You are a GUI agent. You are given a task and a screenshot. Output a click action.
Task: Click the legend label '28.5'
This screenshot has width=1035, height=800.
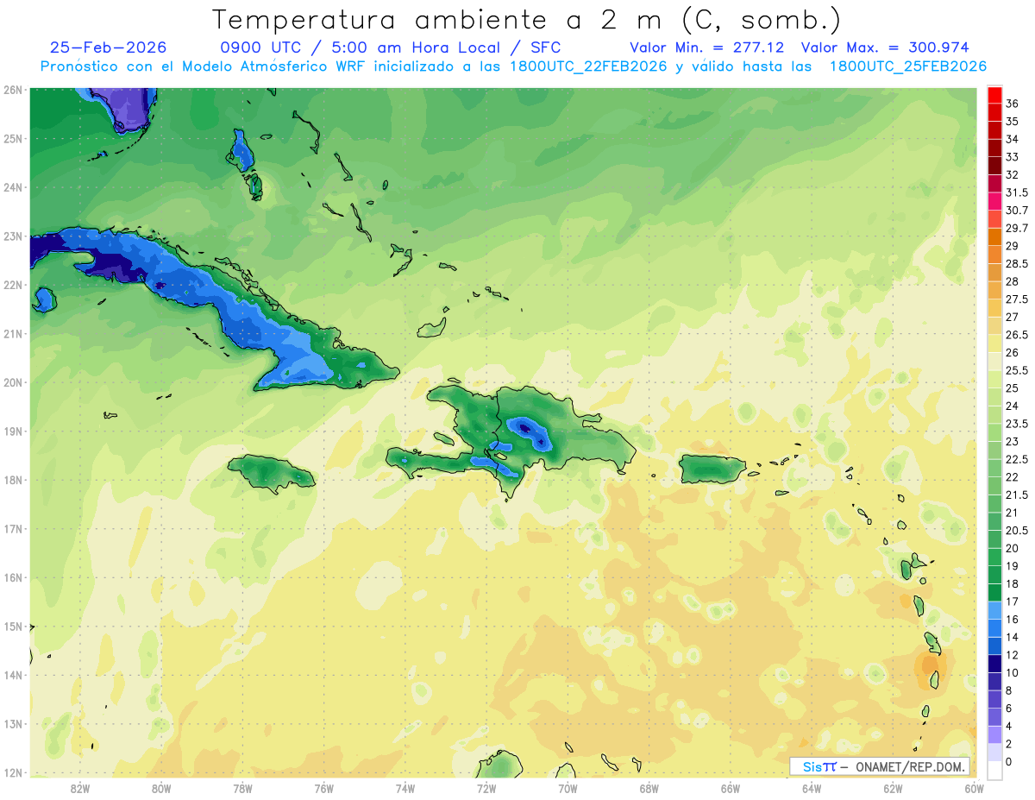click(1017, 263)
